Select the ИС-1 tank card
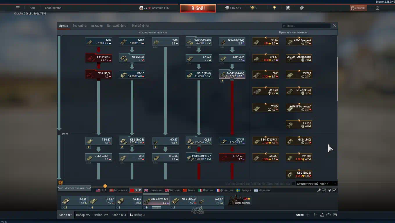Image resolution: width=395 pixels, height=223 pixels. (132, 157)
